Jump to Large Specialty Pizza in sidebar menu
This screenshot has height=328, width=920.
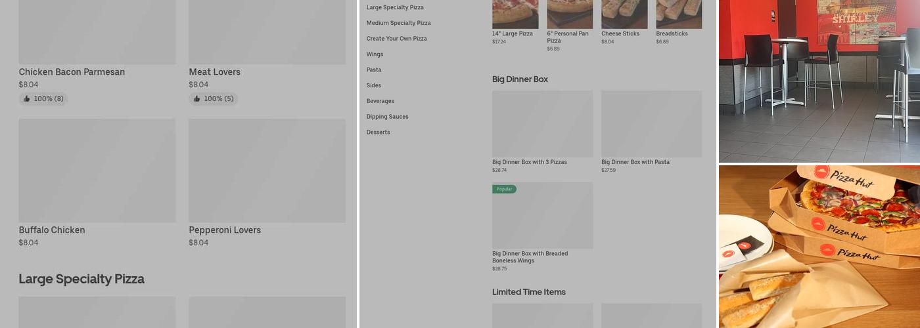click(x=395, y=7)
